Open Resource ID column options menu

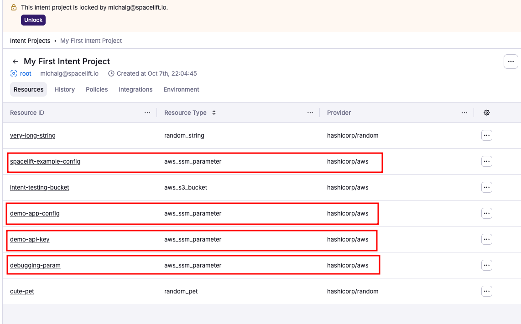coord(147,113)
